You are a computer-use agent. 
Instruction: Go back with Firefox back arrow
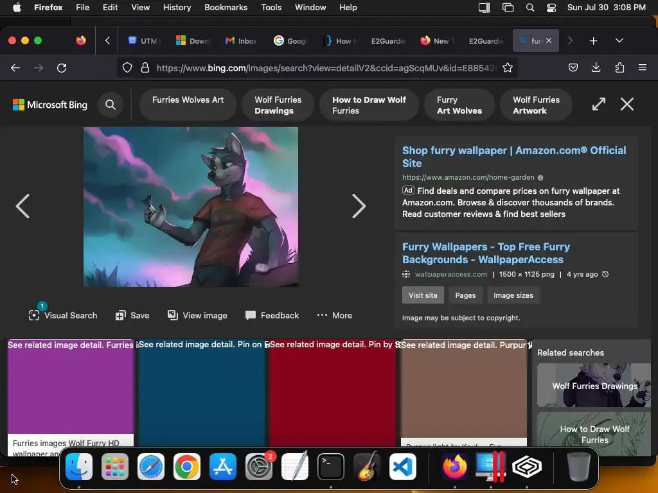tap(15, 68)
